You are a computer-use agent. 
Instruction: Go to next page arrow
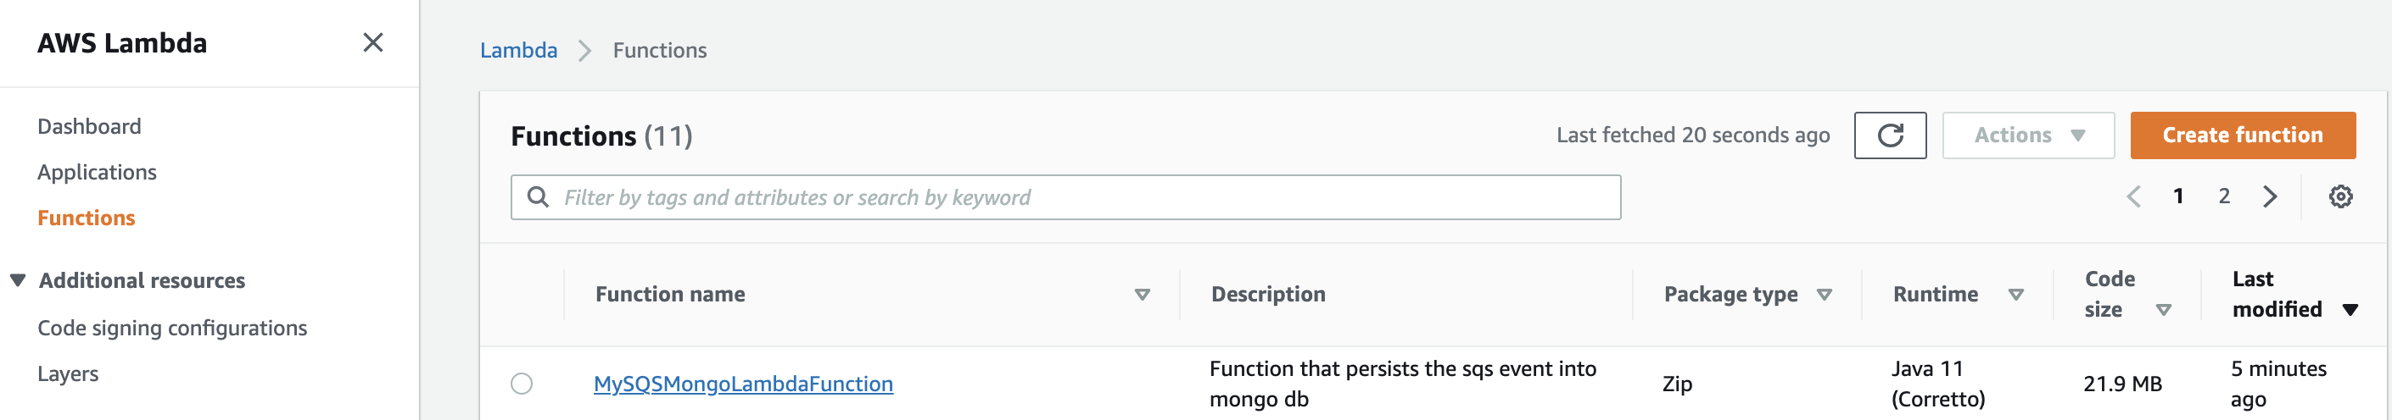click(x=2269, y=196)
